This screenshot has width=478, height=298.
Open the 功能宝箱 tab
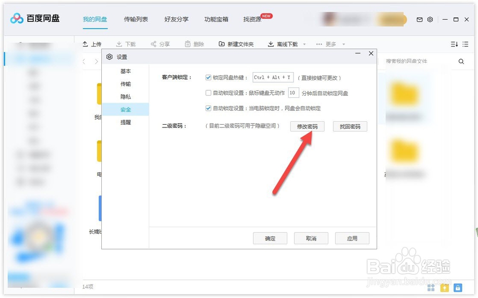click(x=216, y=20)
